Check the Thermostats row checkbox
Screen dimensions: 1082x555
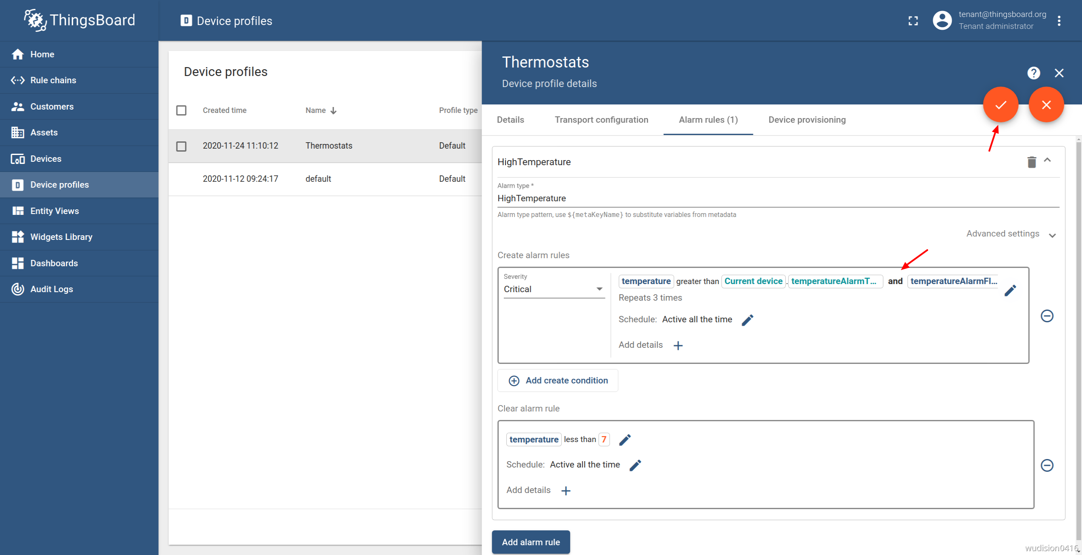tap(182, 146)
